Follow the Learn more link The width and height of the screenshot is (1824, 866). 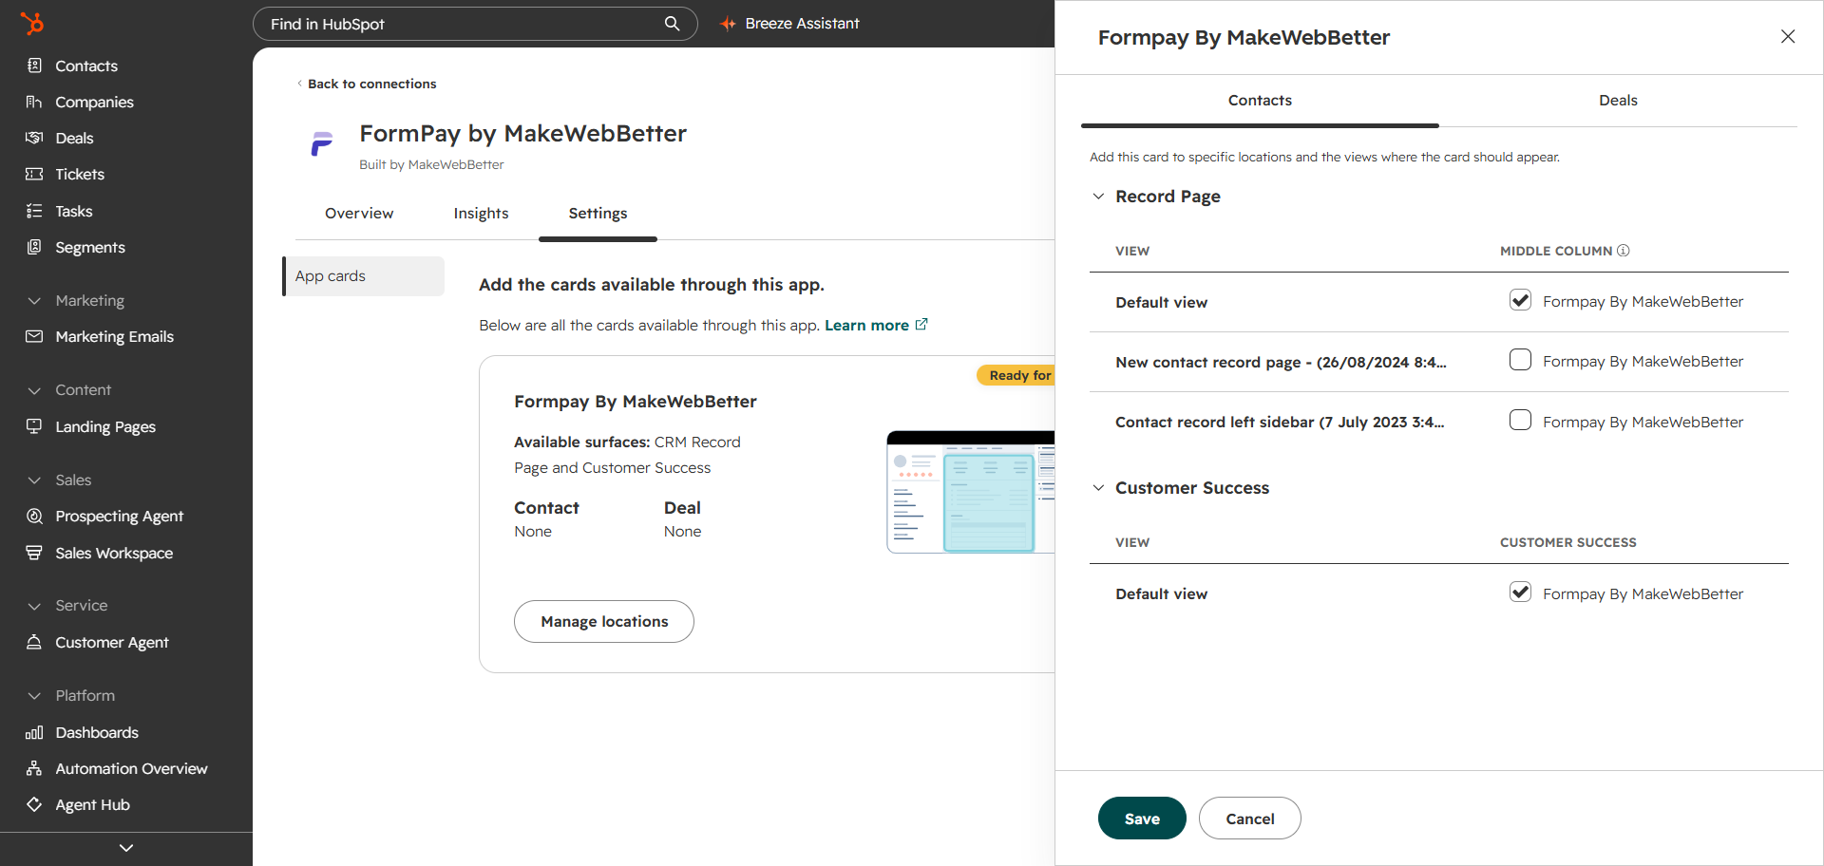875,325
